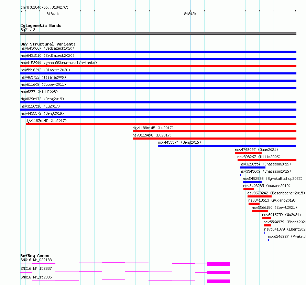Click the red bar below nsv6016759
The image size is (306, 285).
pos(267,218)
